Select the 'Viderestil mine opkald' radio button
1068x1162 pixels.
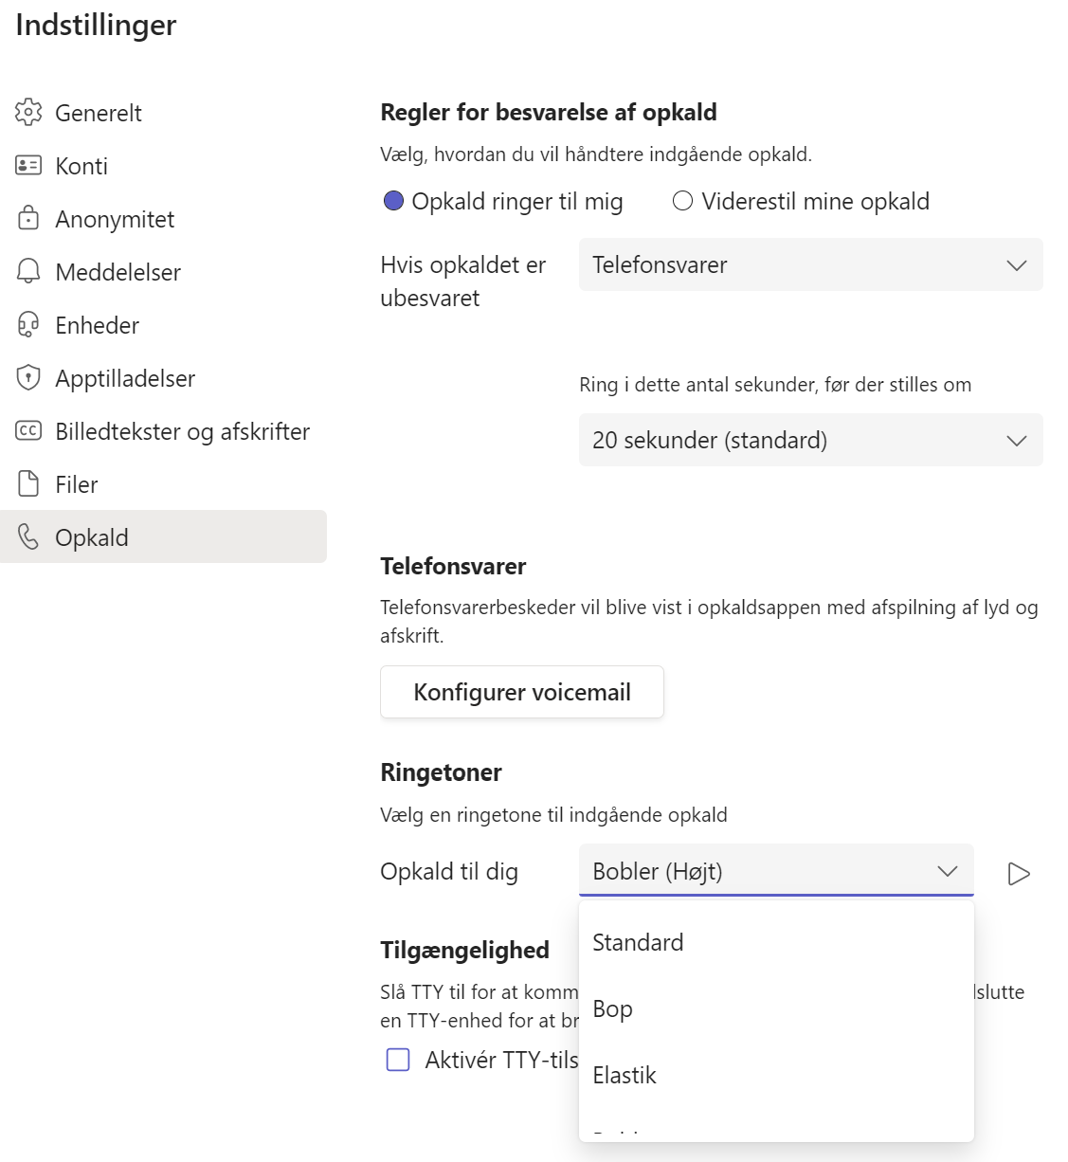682,201
